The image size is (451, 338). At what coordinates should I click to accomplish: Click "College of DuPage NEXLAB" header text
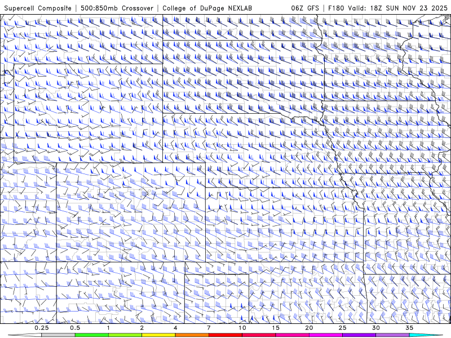click(x=207, y=8)
